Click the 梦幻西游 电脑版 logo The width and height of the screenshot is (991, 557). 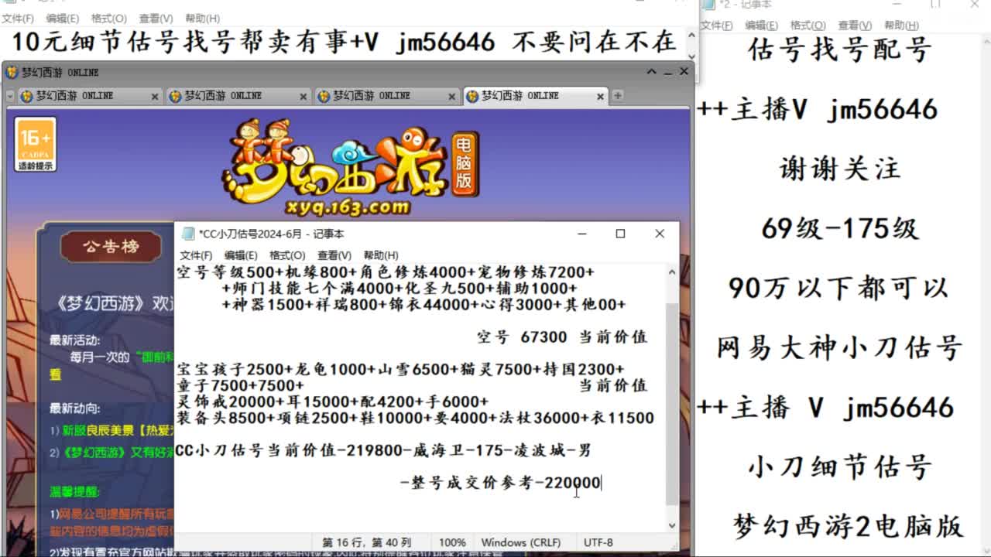click(351, 167)
